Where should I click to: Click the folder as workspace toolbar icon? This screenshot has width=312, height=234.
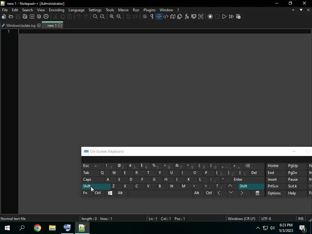coord(201,16)
